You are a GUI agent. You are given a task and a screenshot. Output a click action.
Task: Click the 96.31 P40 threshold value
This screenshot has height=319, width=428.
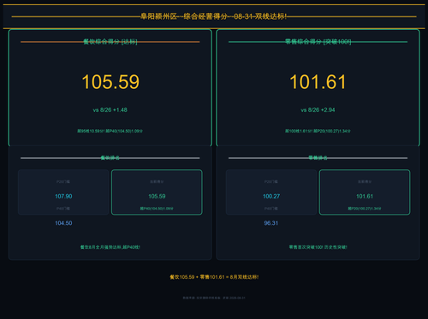(271, 223)
